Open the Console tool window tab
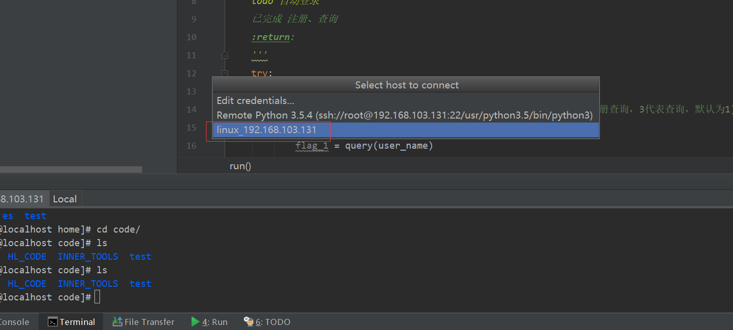The width and height of the screenshot is (733, 330). pyautogui.click(x=14, y=322)
